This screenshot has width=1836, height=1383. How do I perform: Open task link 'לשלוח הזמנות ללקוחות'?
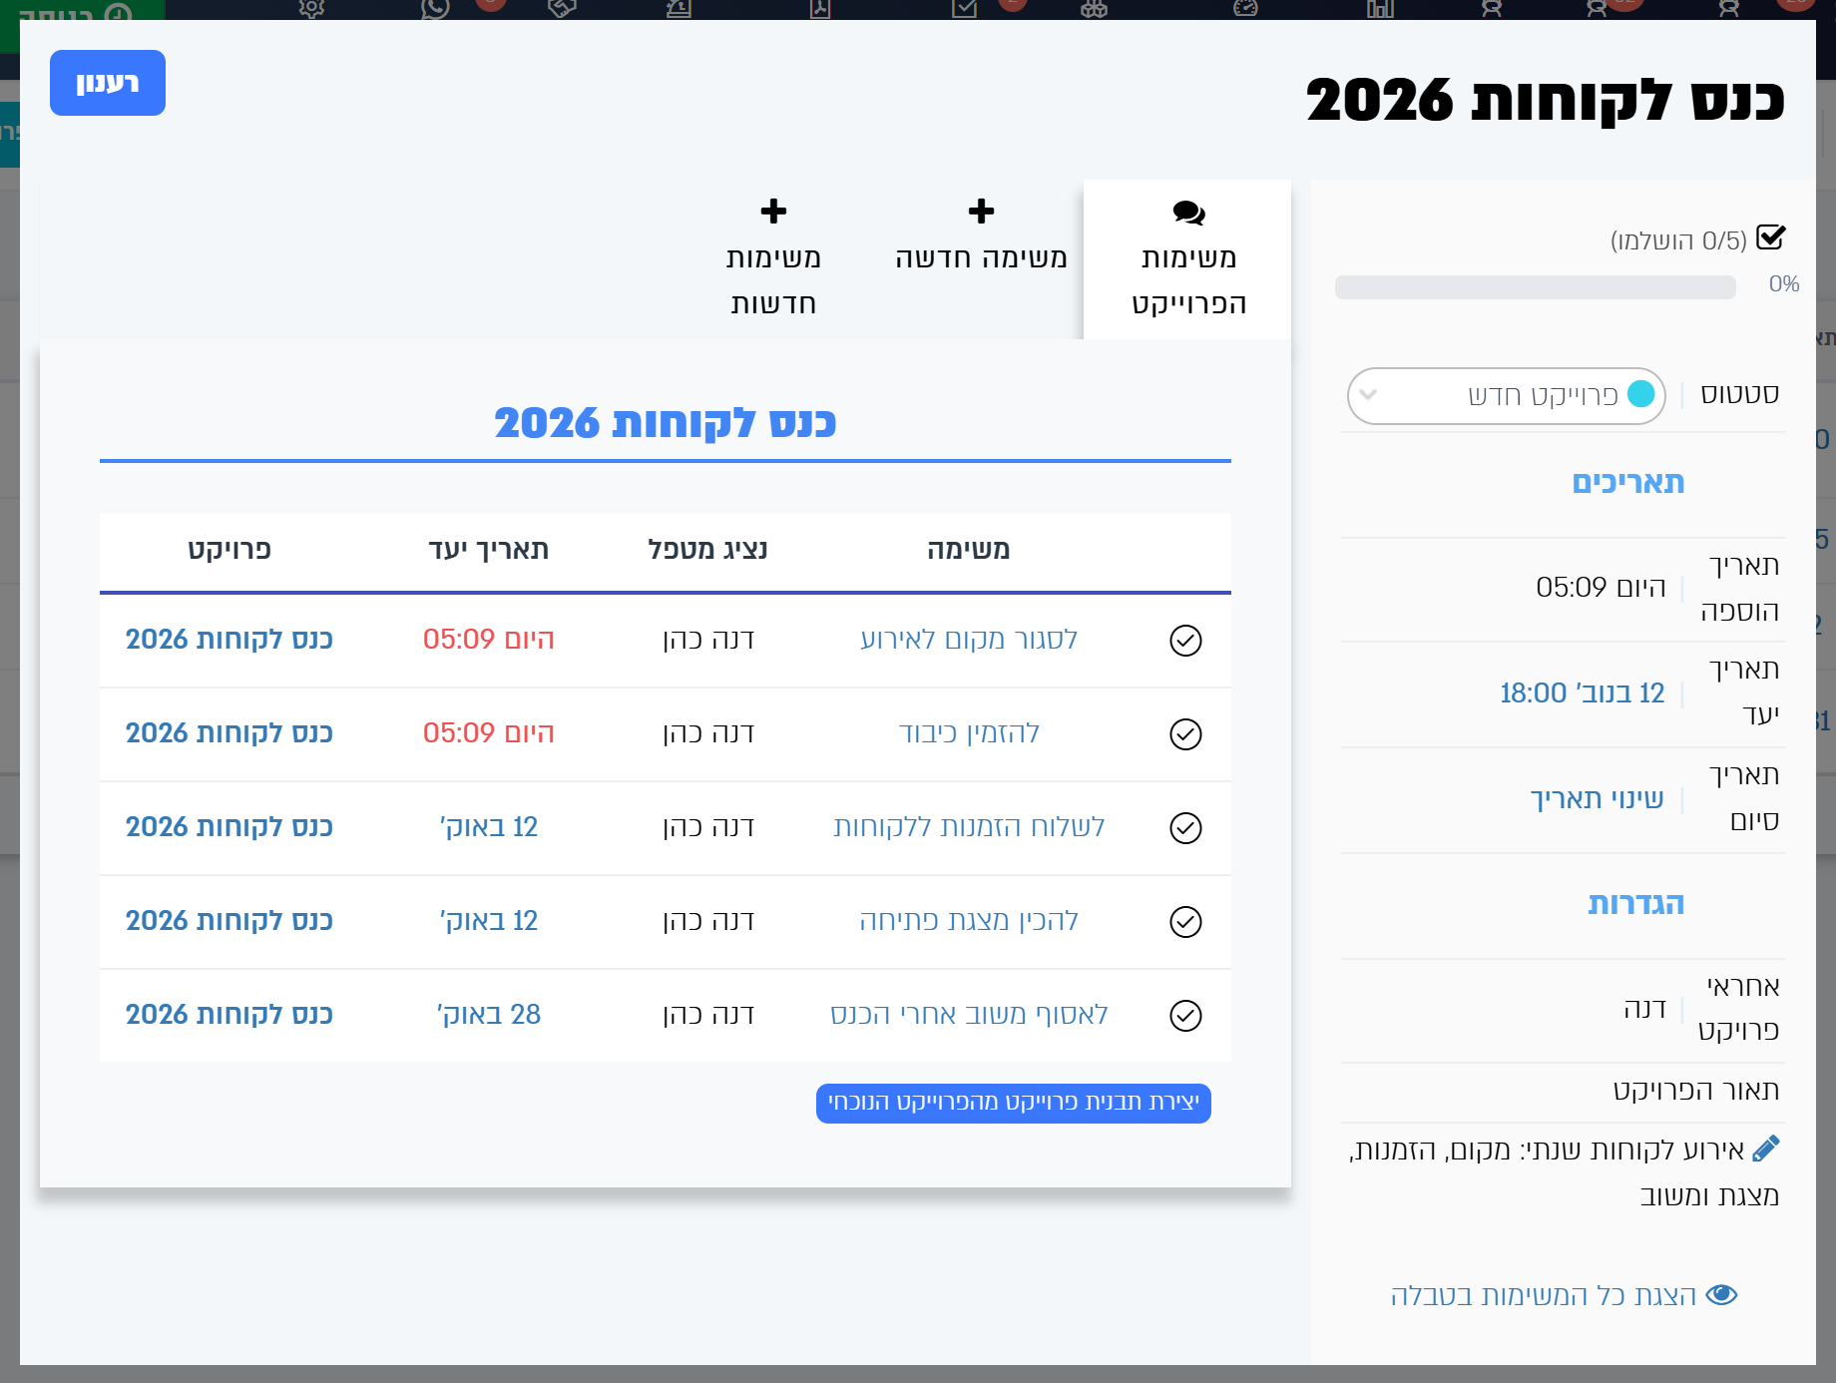tap(968, 827)
